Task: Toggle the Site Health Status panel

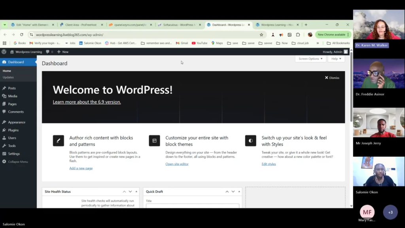Action: (136, 192)
